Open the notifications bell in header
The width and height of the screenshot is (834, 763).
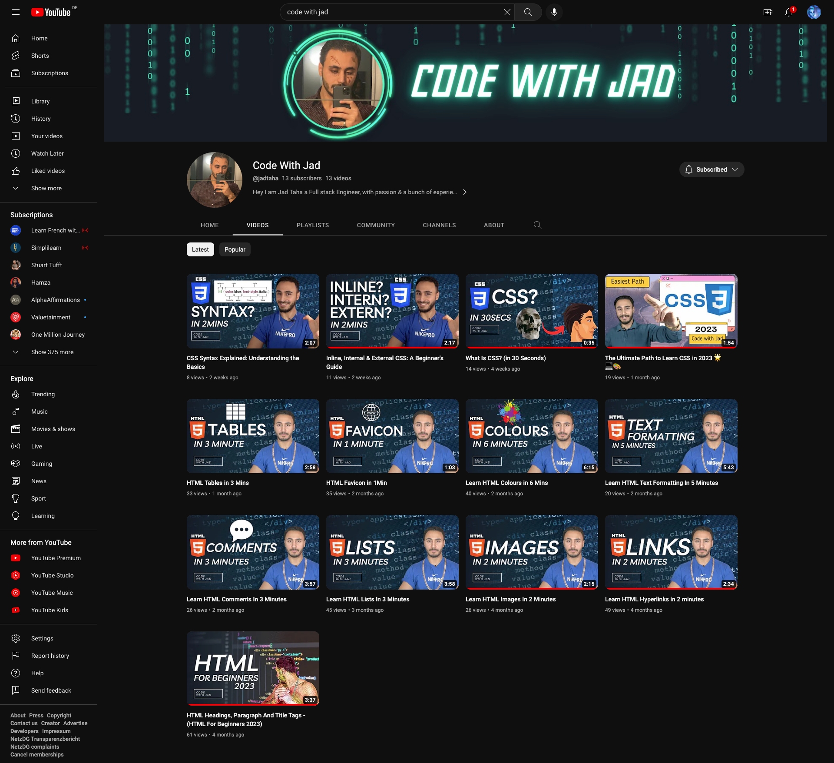(x=789, y=12)
